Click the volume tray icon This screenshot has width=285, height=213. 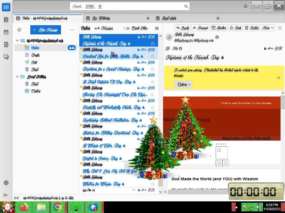click(x=258, y=207)
